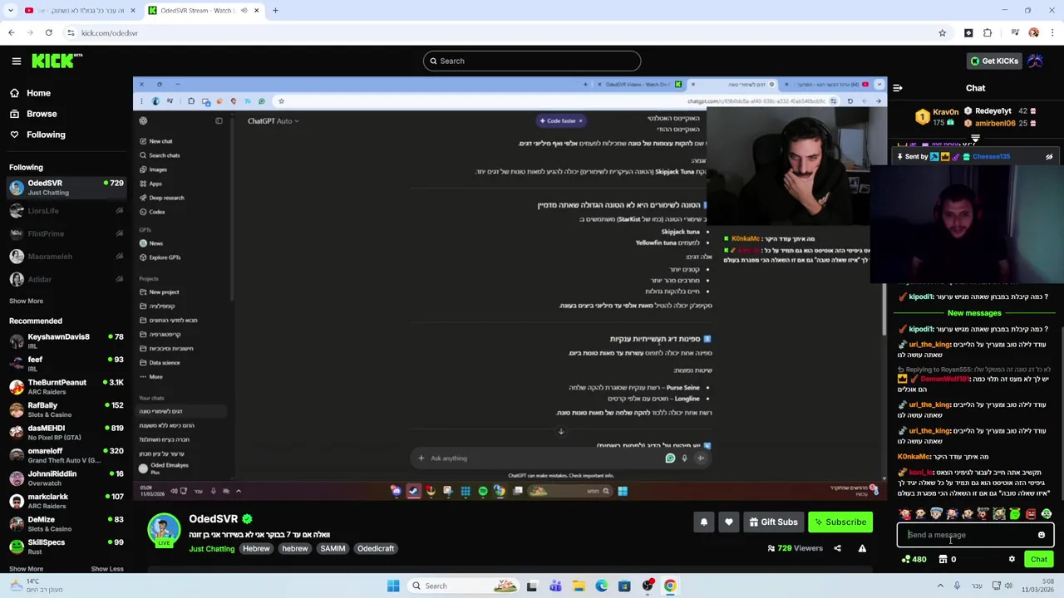Click the Kick Search box
The height and width of the screenshot is (598, 1064).
pos(532,61)
